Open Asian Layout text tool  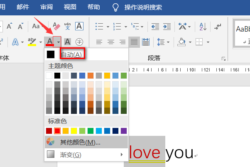coord(183,27)
